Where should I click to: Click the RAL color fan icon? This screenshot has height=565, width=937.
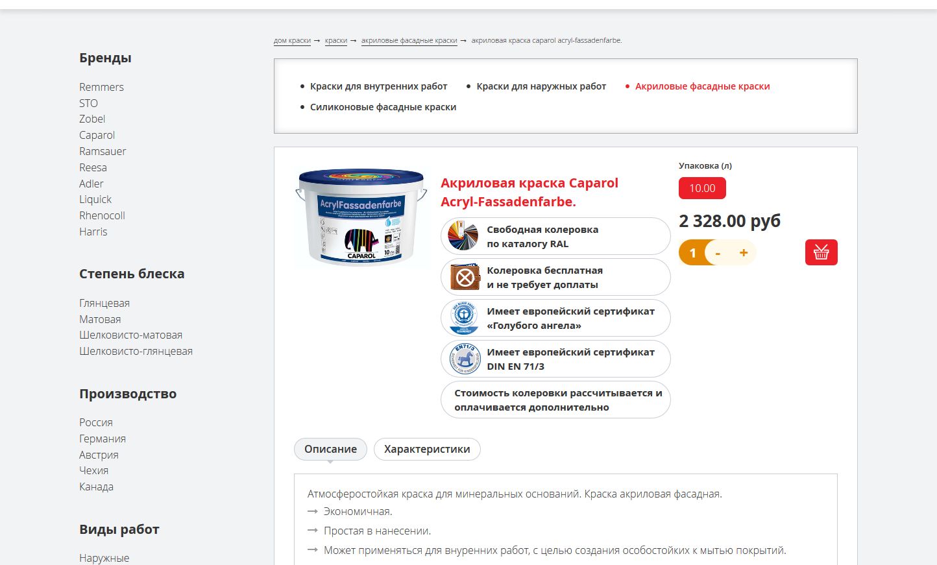click(463, 236)
